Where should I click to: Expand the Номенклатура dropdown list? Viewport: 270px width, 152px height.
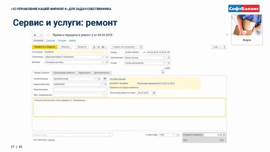(96, 79)
